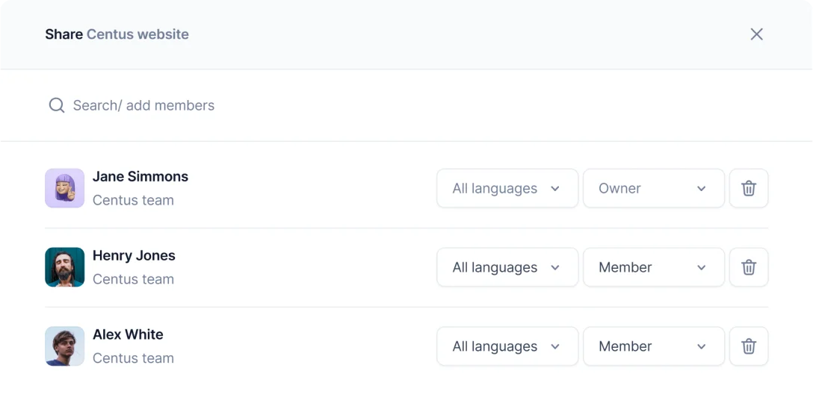Remove Henry Jones using trash icon
813x412 pixels.
[749, 267]
